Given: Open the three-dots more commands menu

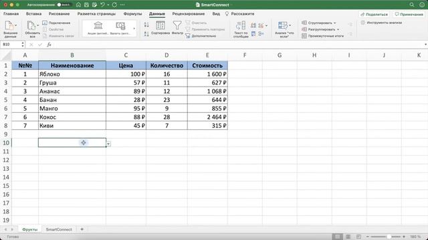Looking at the screenshot, I should (122, 5).
